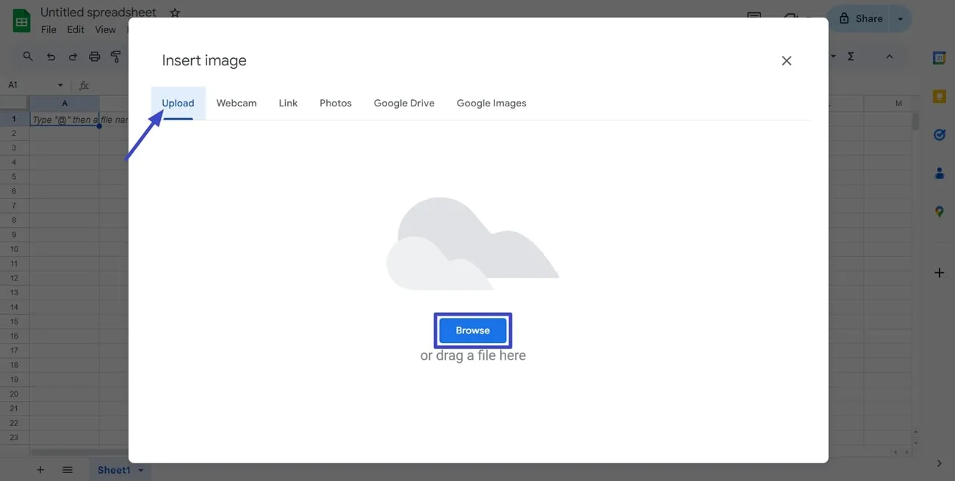Open Google Maps side panel icon

939,211
